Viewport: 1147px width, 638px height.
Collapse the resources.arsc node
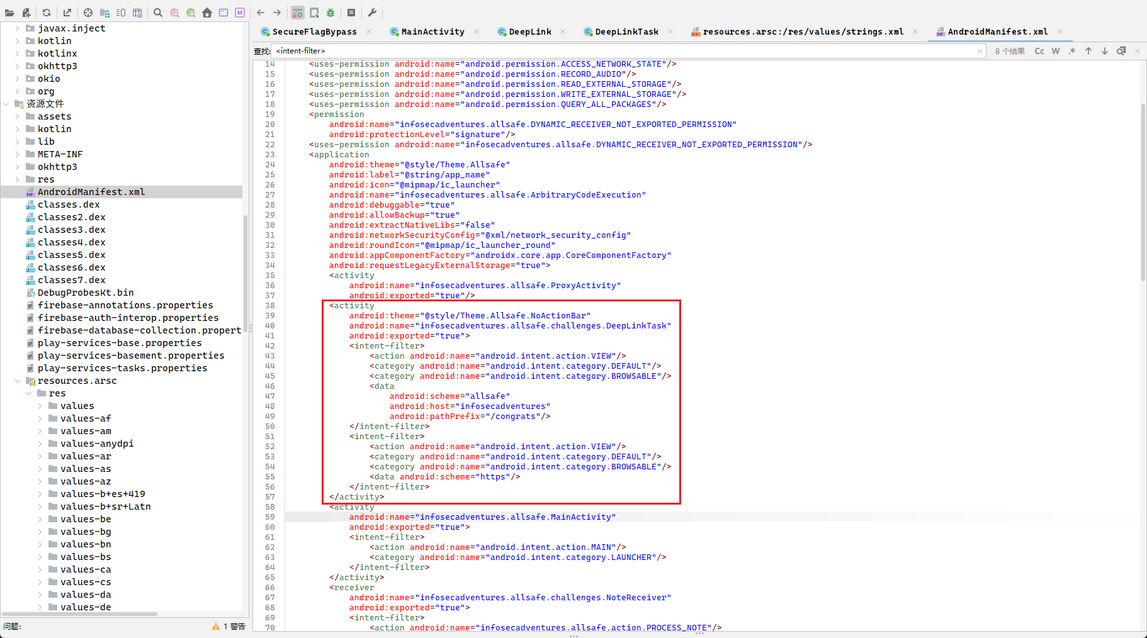coord(17,381)
